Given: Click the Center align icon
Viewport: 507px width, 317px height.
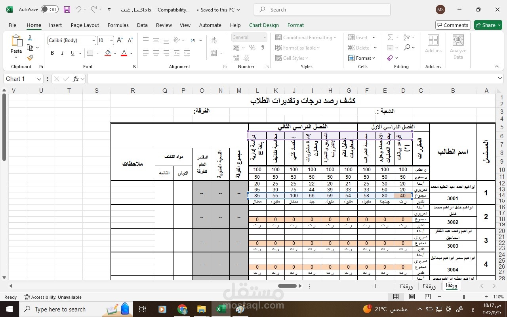Looking at the screenshot, I should tap(156, 53).
